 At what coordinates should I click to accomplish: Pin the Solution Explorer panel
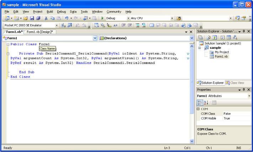[x=244, y=31]
